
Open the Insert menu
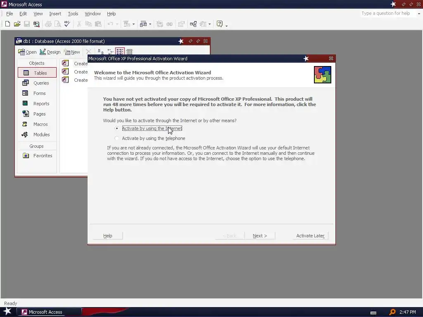(x=55, y=14)
